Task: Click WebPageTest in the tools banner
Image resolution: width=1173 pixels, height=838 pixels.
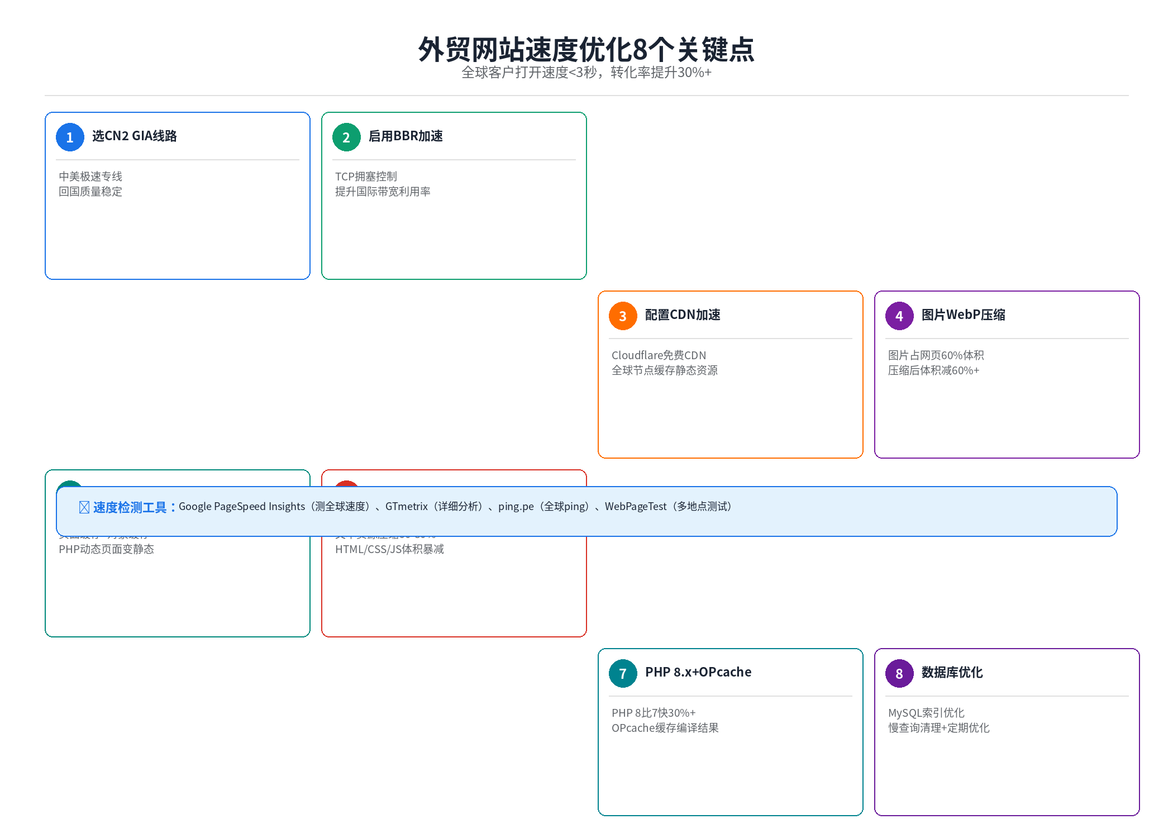Action: 636,507
